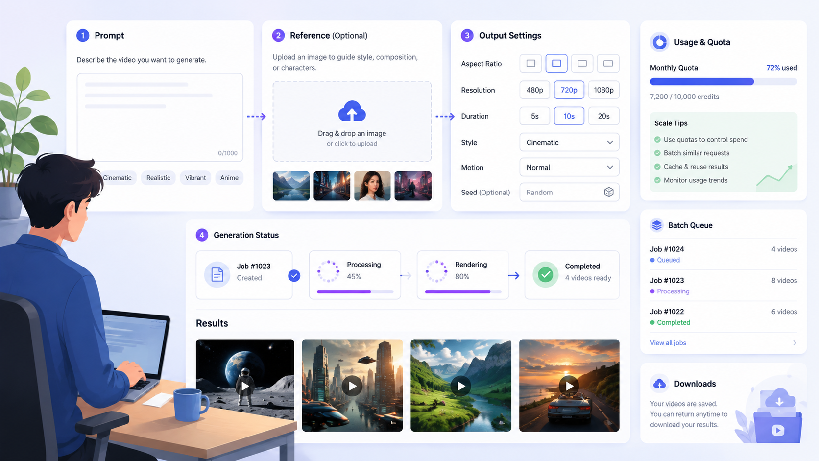Click the chevron next to View all jobs
The height and width of the screenshot is (461, 819).
pyautogui.click(x=795, y=343)
